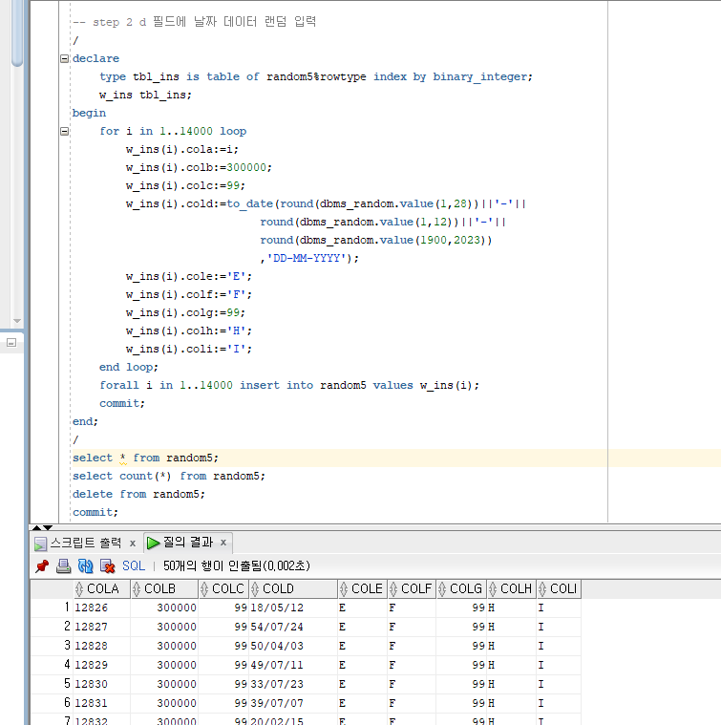Click the final 'commit;' line in editor
Viewport: 721px width, 725px height.
pyautogui.click(x=95, y=512)
